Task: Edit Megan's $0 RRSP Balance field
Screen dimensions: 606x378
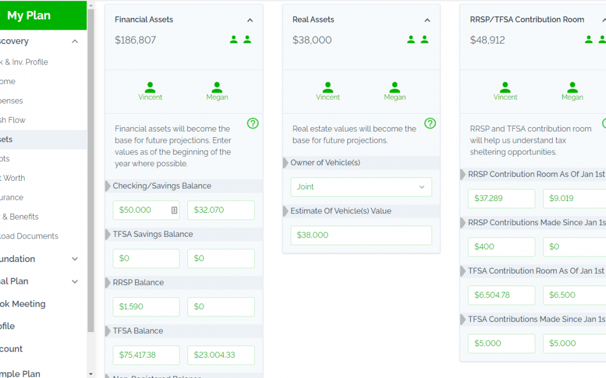Action: [x=221, y=307]
